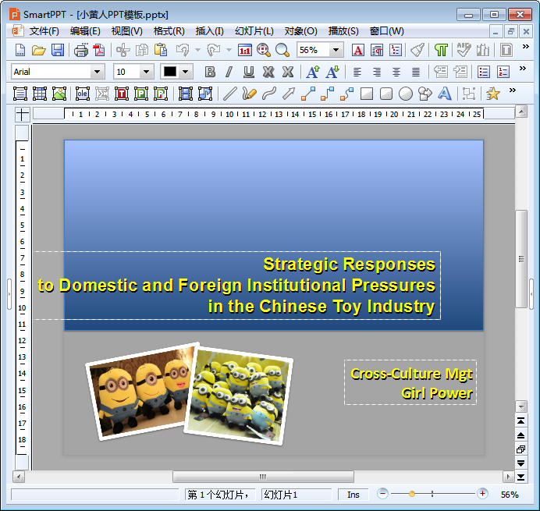Open the 56% zoom level dropdown

[x=336, y=50]
